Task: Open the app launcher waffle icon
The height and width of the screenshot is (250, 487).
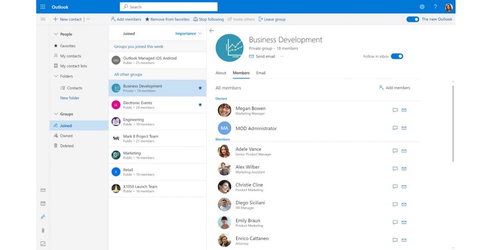Action: coord(43,7)
